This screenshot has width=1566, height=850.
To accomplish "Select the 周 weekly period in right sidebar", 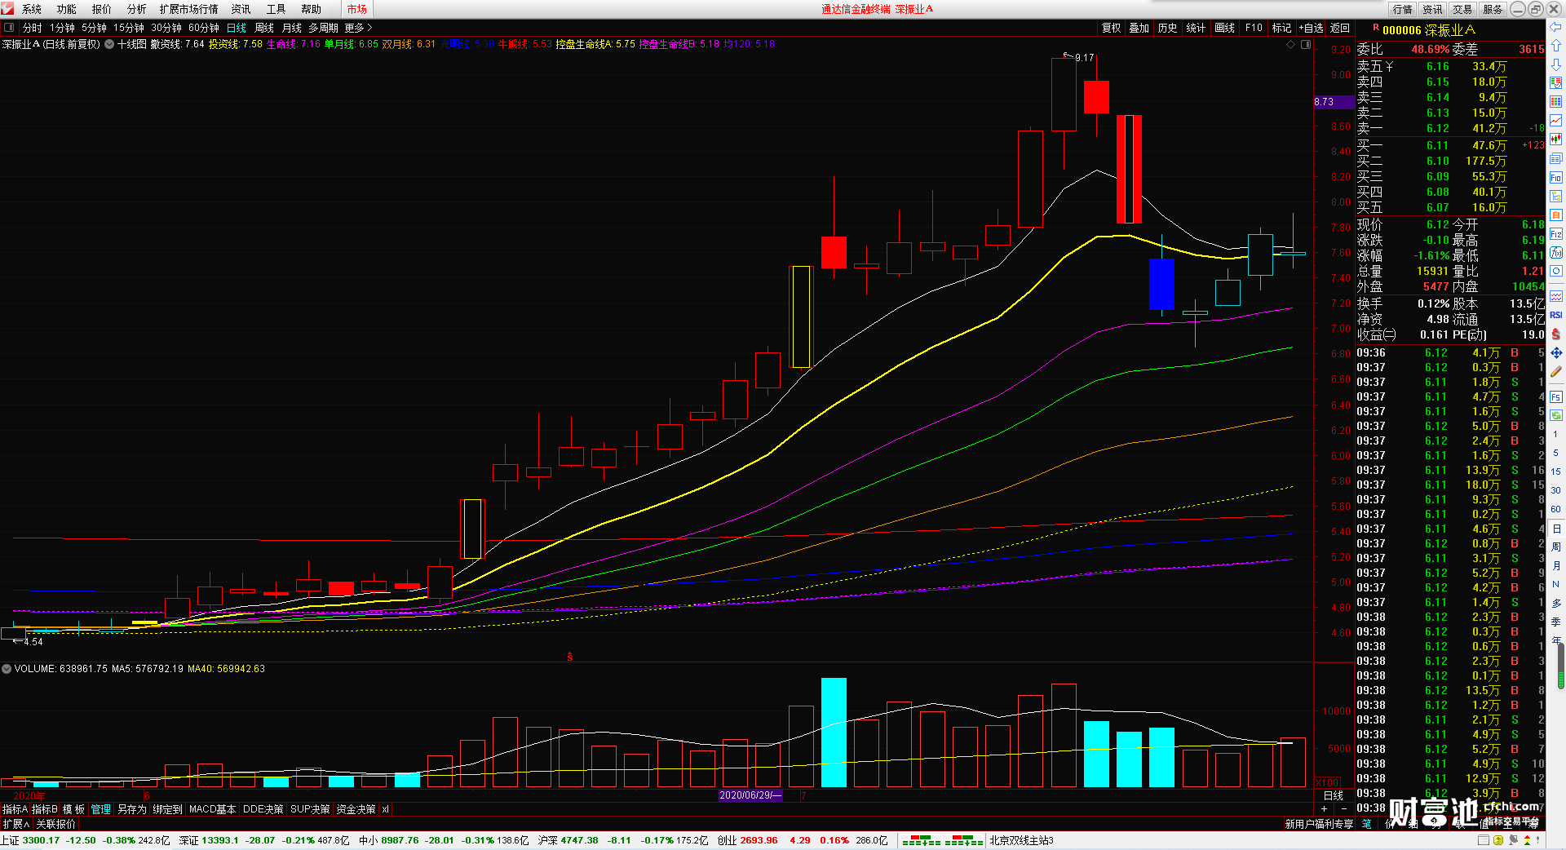I will coord(1555,547).
